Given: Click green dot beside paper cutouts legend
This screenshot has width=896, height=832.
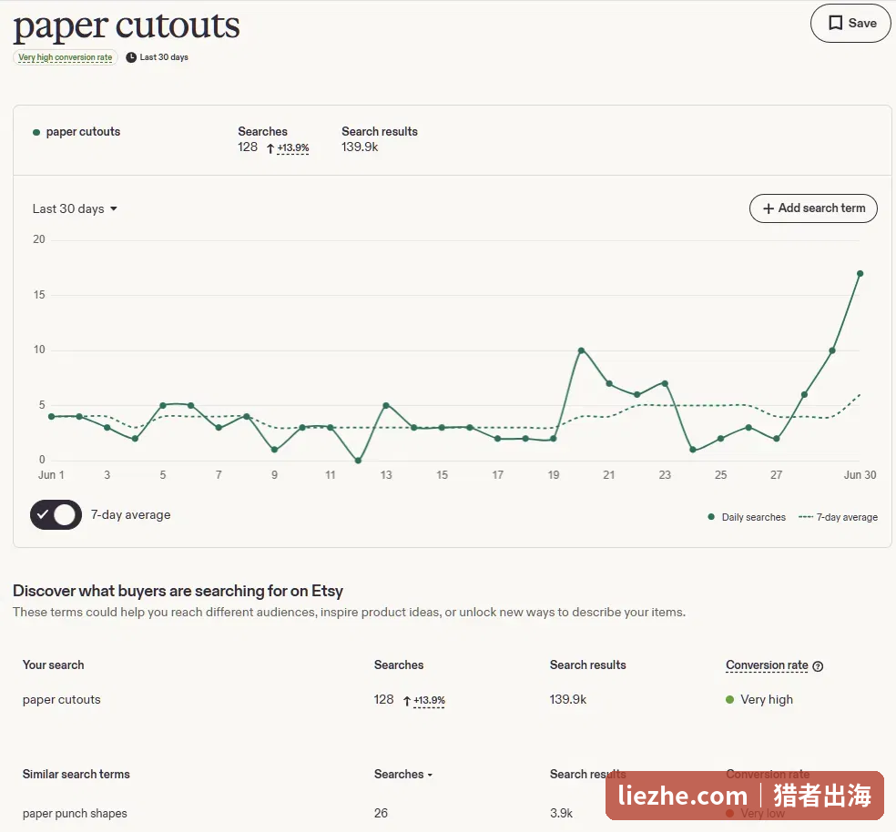Looking at the screenshot, I should pyautogui.click(x=36, y=133).
